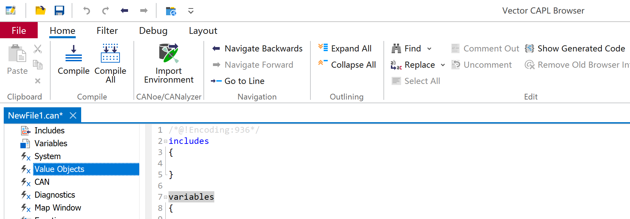Click Import Environment icon
630x219 pixels.
tap(168, 53)
